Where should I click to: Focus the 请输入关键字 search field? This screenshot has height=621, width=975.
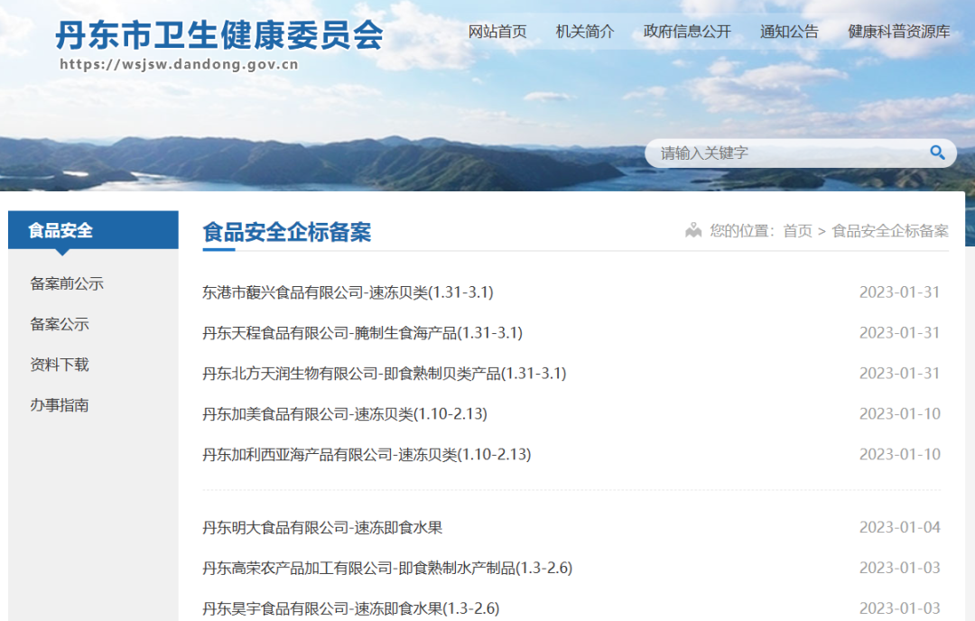pos(800,153)
